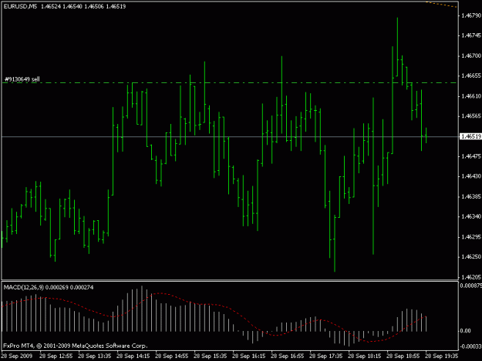
Task: Select the orange dotted trendline at top right
Action: (x=441, y=5)
